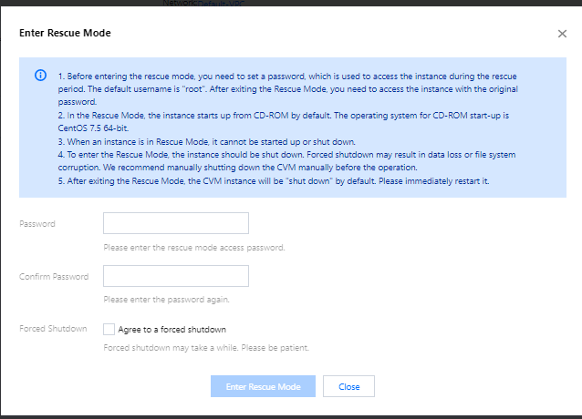Image resolution: width=582 pixels, height=419 pixels.
Task: Click the Confirm Password field label
Action: tap(54, 276)
